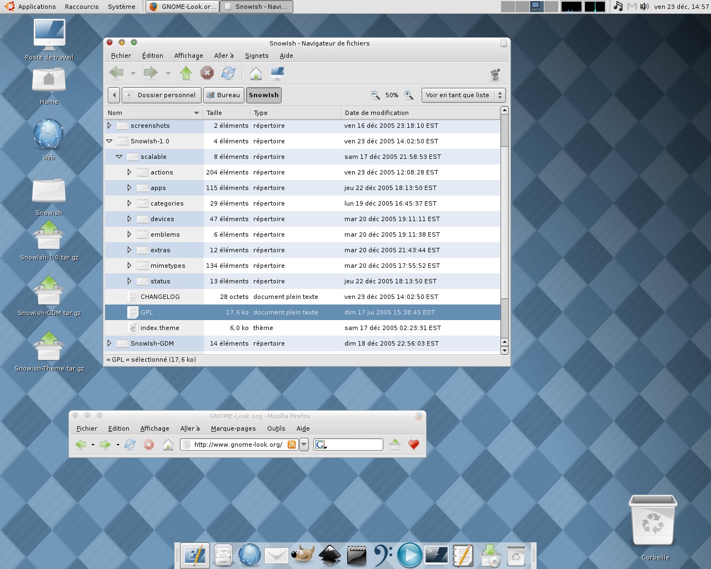Click the Firefox URL address field
The height and width of the screenshot is (569, 711).
pos(239,445)
